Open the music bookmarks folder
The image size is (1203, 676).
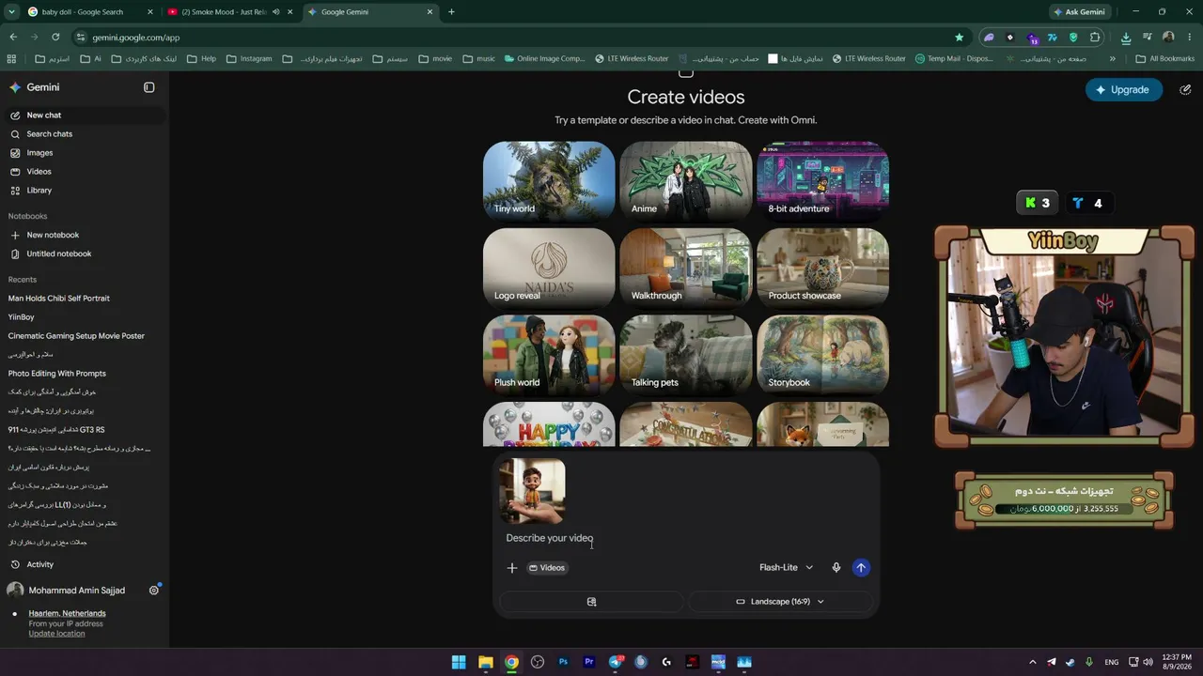pyautogui.click(x=478, y=58)
